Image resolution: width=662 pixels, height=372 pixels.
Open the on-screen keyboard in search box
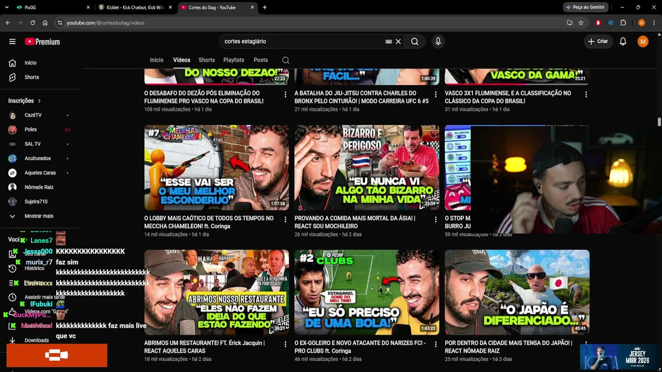pos(388,42)
